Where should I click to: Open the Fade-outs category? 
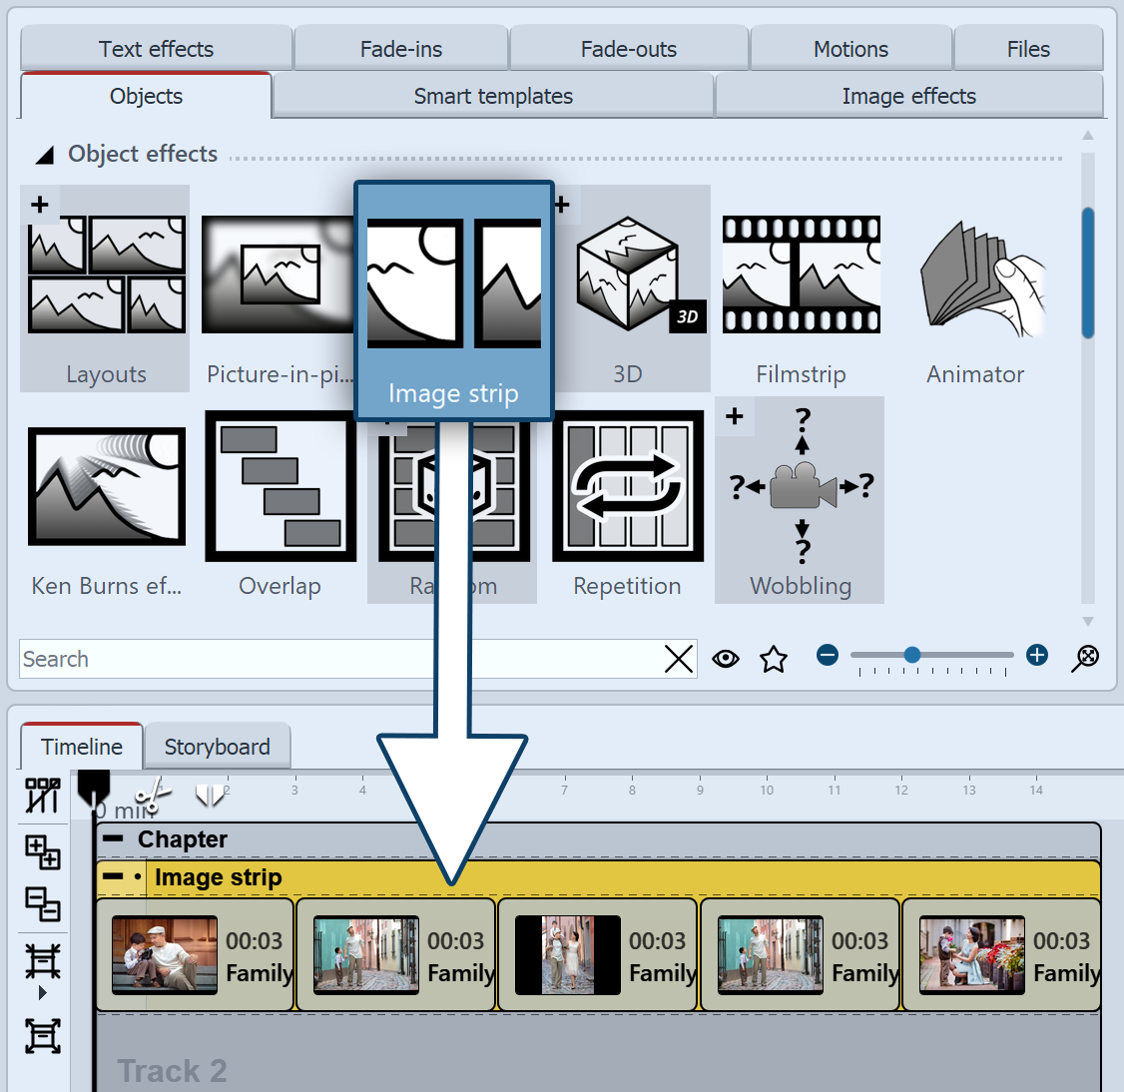(630, 48)
